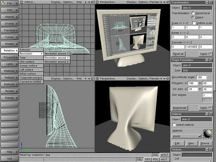Click viewport number 1 icon on OrthoZ
This screenshot has height=162, width=216.
coord(21,2)
